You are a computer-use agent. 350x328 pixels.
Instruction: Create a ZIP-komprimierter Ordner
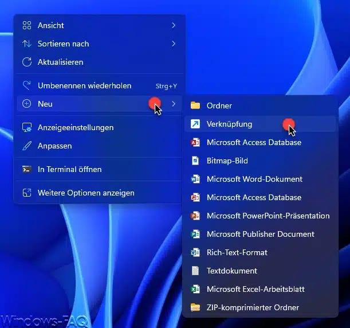260,307
